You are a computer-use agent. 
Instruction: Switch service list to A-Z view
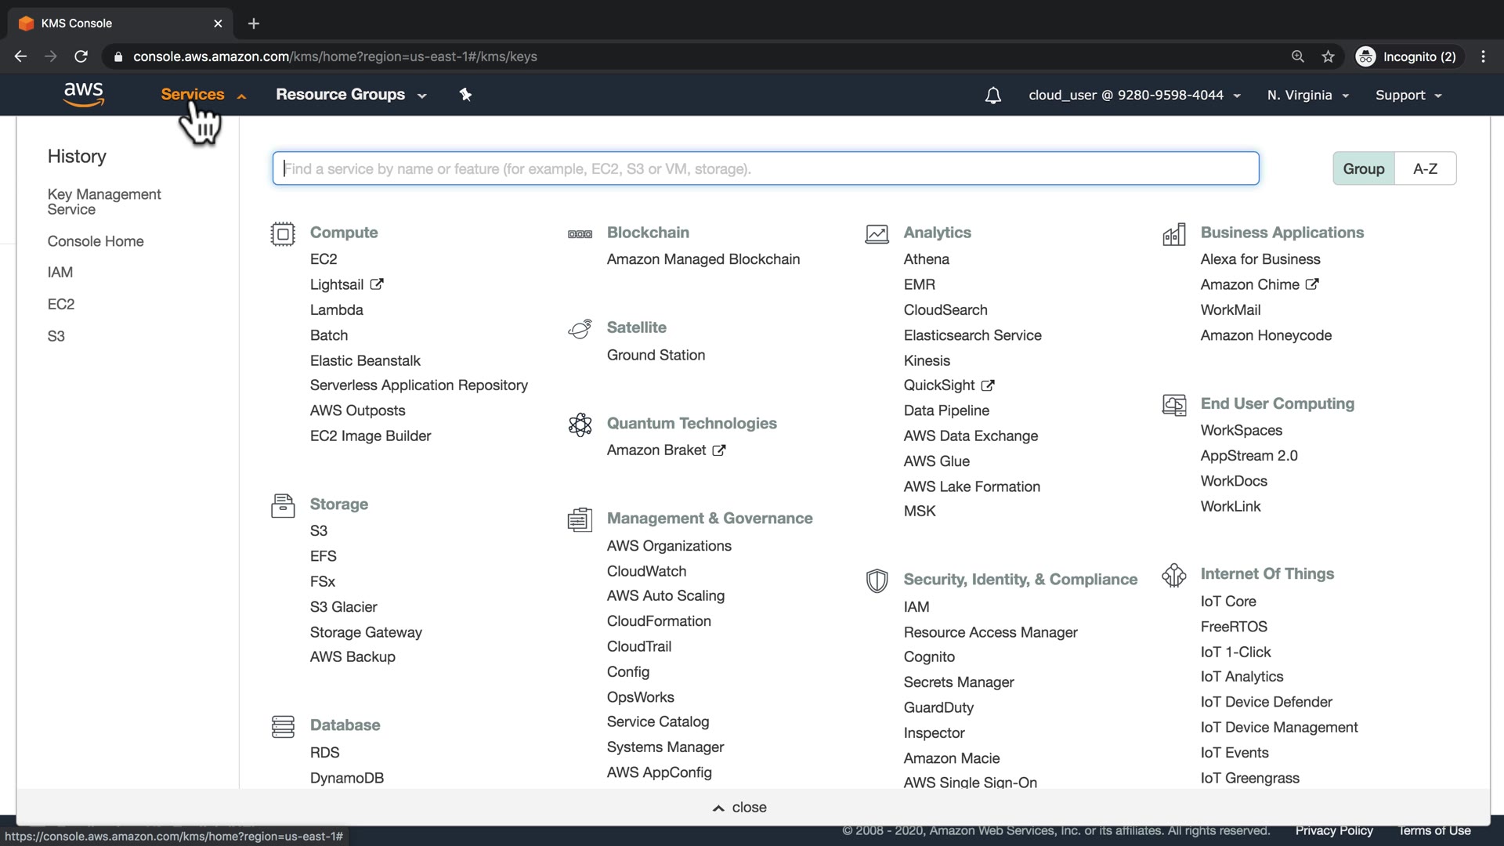[1425, 168]
